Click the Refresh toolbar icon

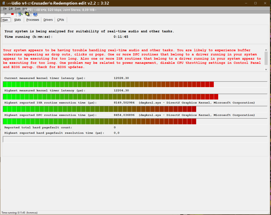[x=20, y=14]
